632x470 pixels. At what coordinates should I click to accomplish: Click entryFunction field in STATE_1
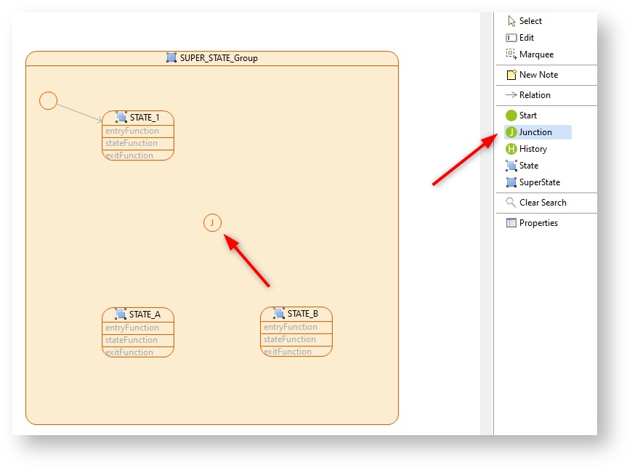click(132, 131)
